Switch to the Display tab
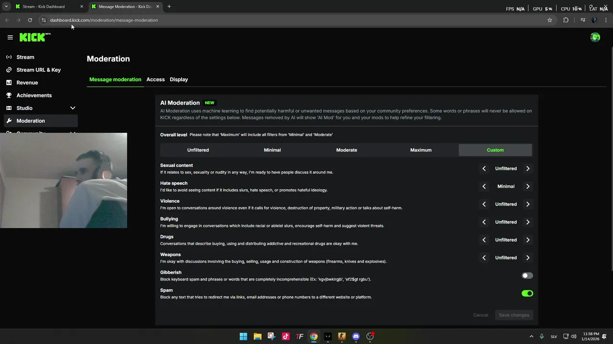 (179, 79)
